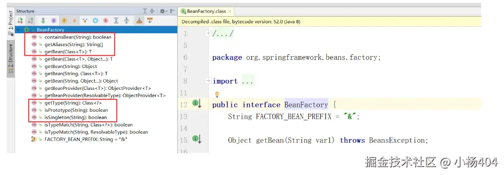The height and width of the screenshot is (175, 504).
Task: Toggle Autoscroll to Source icon
Action: (139, 20)
